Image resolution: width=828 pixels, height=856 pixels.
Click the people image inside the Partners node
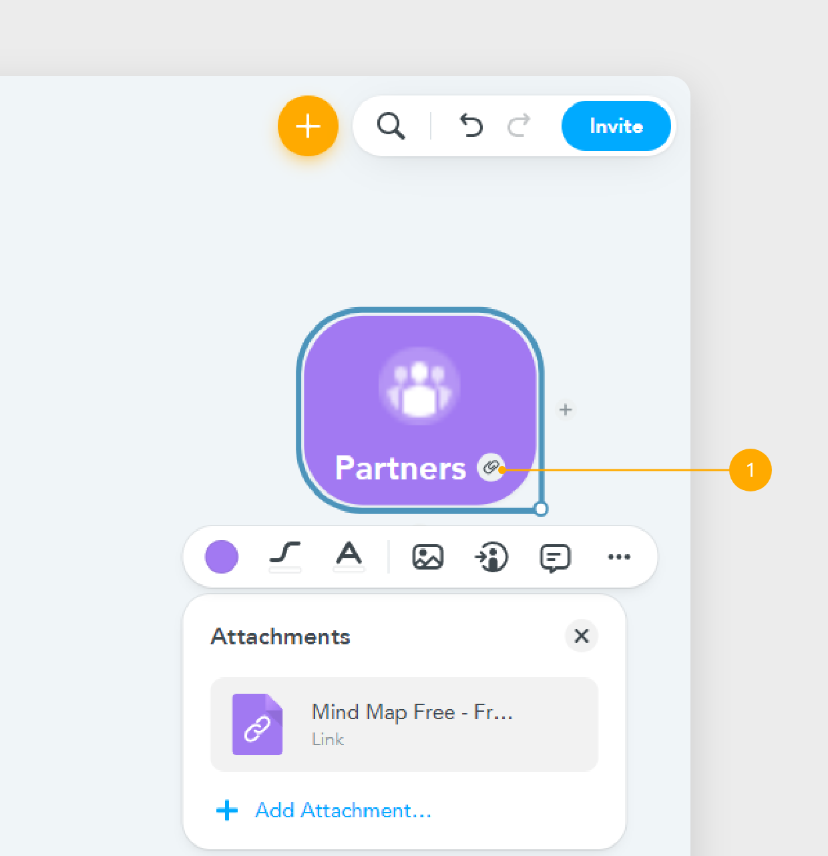point(419,385)
